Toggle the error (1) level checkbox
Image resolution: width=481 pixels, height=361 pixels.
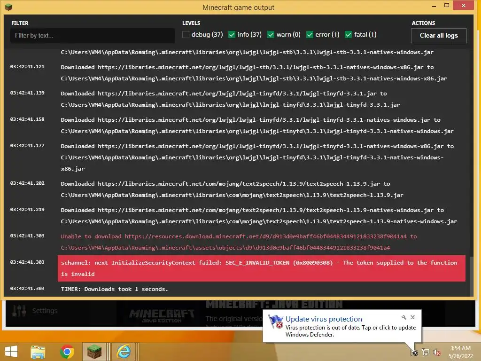[x=310, y=35]
